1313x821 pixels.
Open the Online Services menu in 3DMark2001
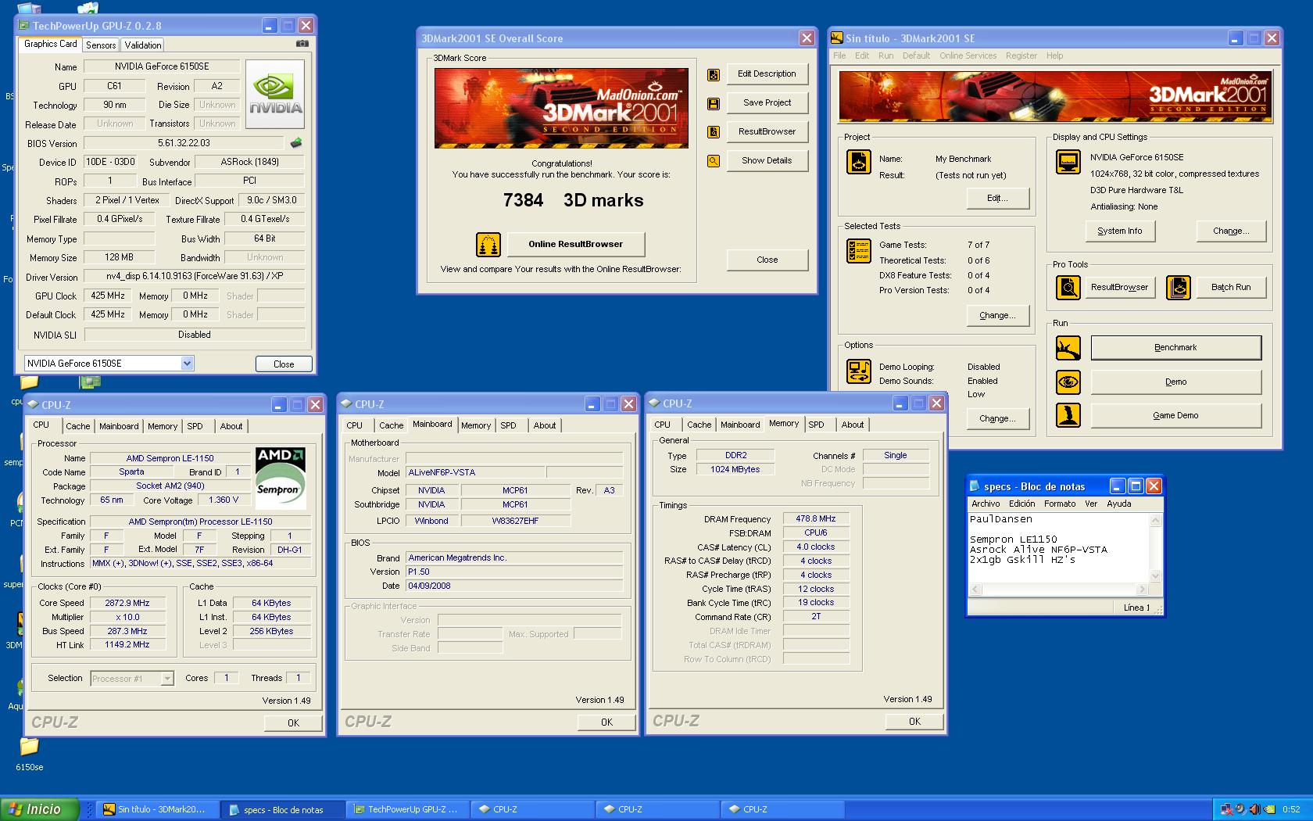pyautogui.click(x=968, y=56)
